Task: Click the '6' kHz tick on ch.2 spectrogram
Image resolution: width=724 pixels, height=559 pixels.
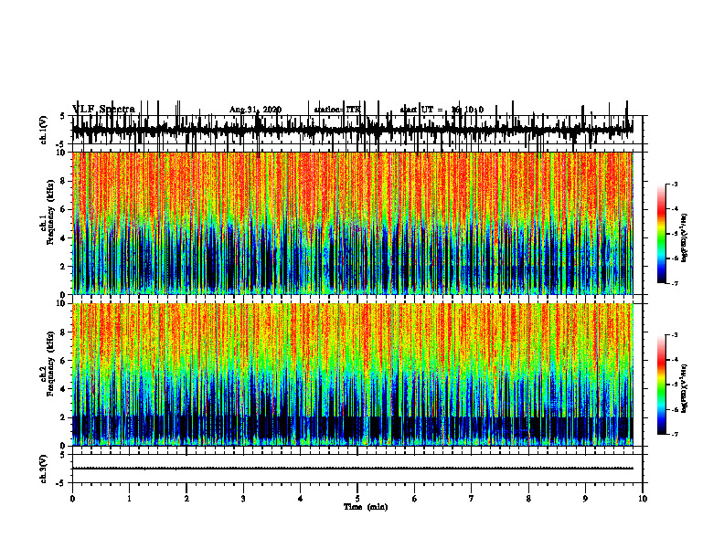Action: (65, 361)
